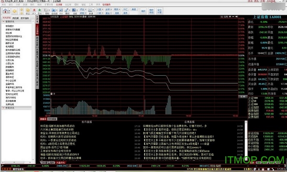
Task: Switch to the 同花顺 sidebar tab
Action: 16,18
